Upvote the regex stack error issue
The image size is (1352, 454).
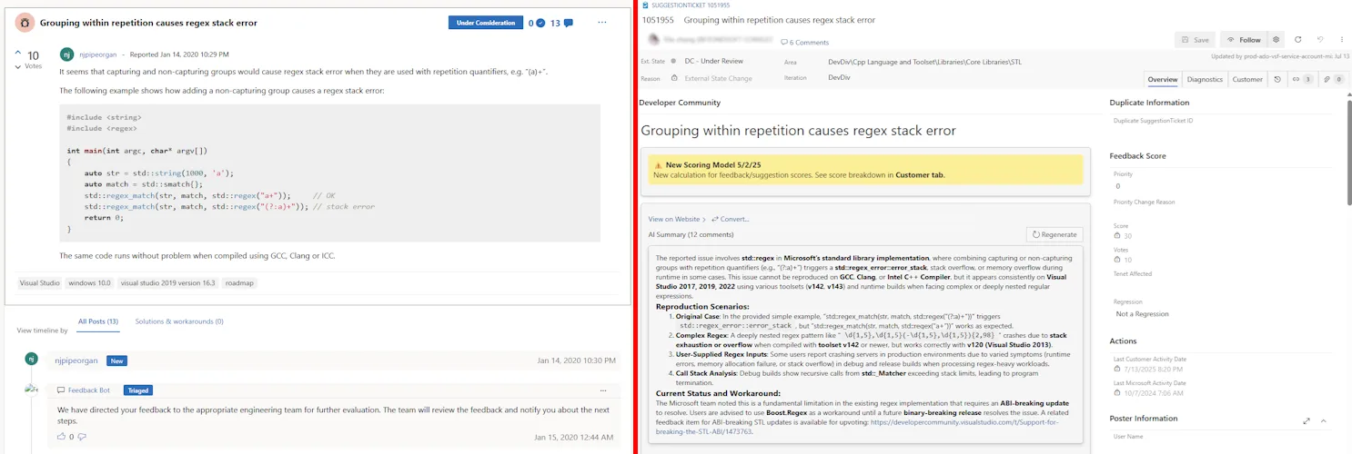(x=17, y=53)
